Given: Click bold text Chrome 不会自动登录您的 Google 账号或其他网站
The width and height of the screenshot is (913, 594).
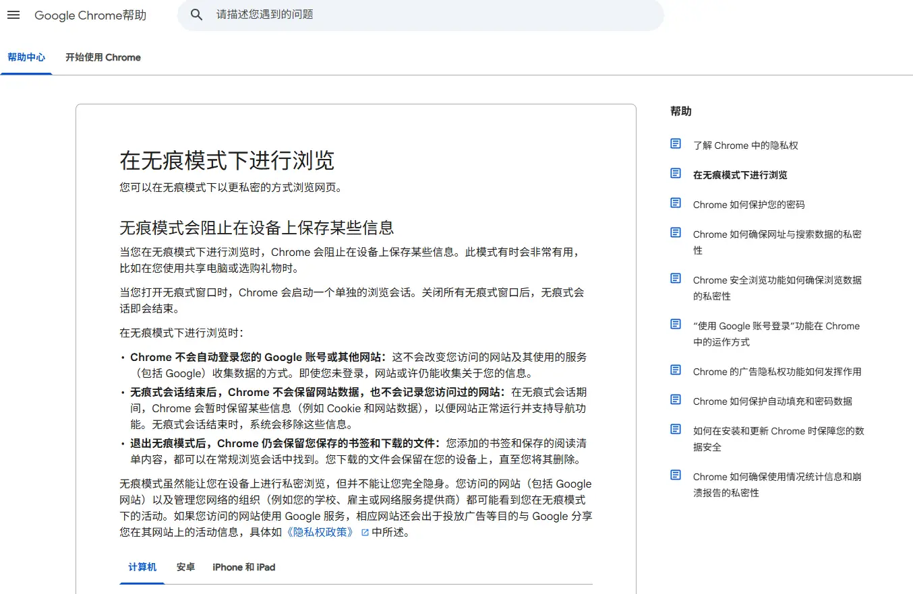Looking at the screenshot, I should (258, 357).
